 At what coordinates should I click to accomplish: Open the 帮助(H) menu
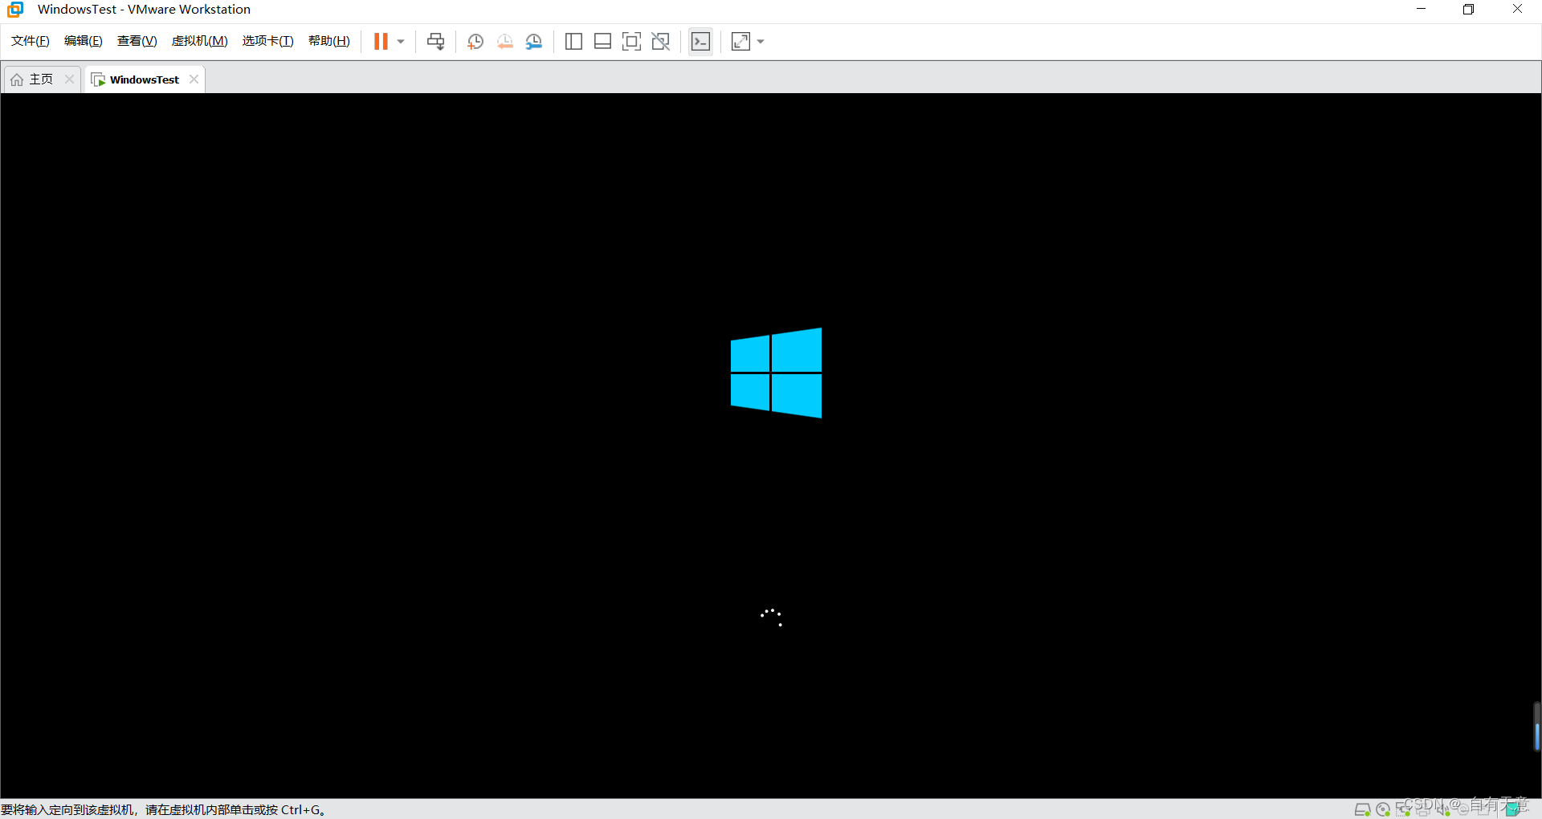tap(329, 41)
